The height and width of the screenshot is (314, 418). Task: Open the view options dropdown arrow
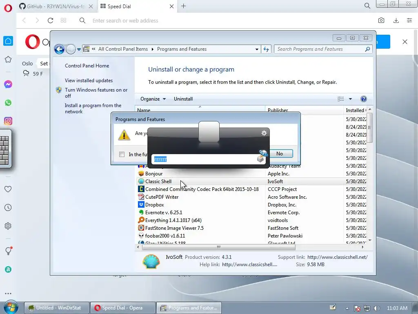click(350, 99)
